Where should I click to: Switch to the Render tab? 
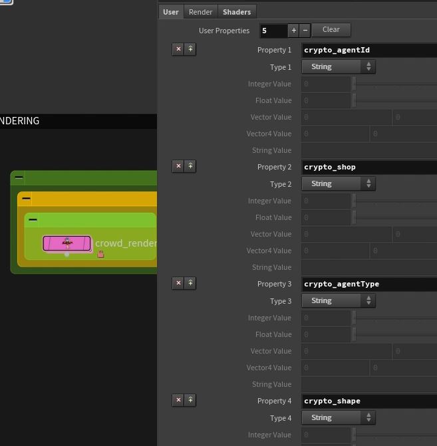(200, 12)
